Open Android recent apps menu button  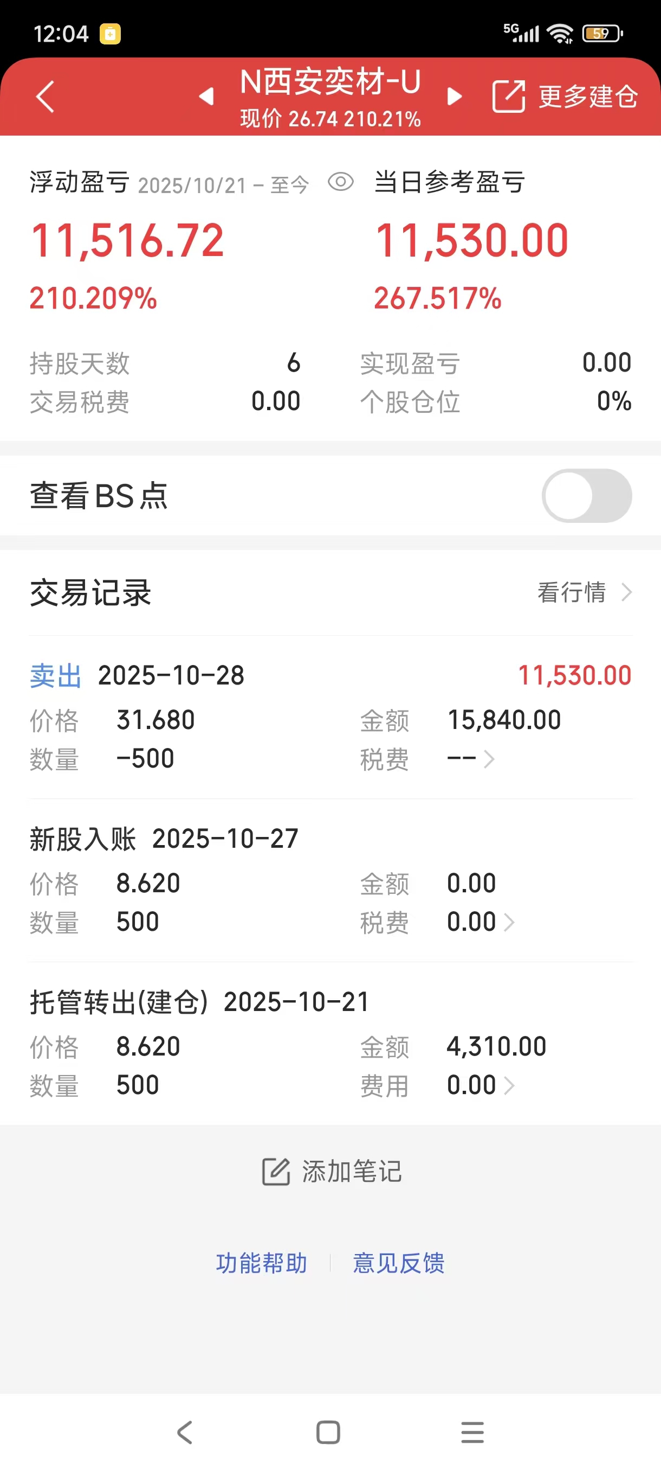click(472, 1432)
